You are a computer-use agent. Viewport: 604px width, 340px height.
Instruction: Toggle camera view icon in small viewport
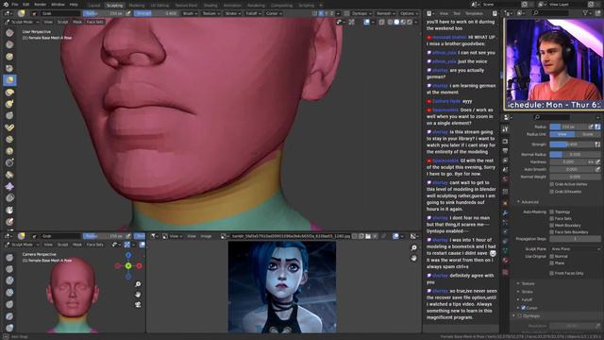[138, 304]
